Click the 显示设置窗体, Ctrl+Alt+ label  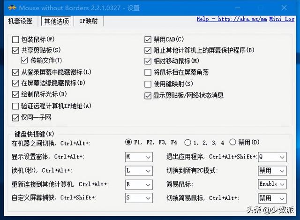coord(48,157)
